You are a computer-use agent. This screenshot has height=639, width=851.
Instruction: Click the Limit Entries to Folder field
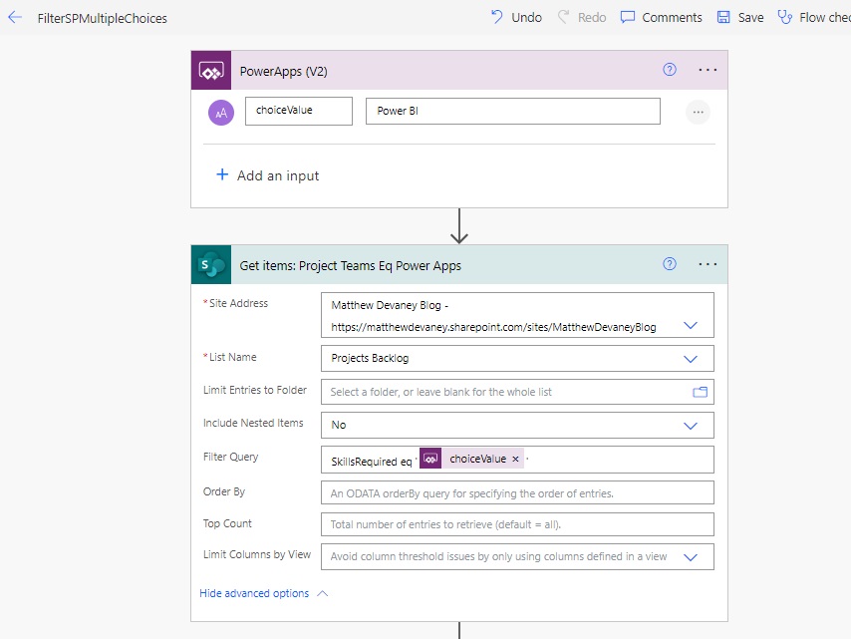point(517,392)
